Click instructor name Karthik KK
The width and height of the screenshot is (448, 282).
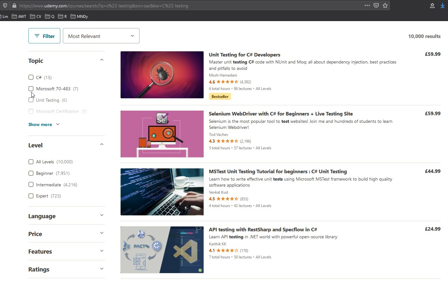[x=218, y=244]
